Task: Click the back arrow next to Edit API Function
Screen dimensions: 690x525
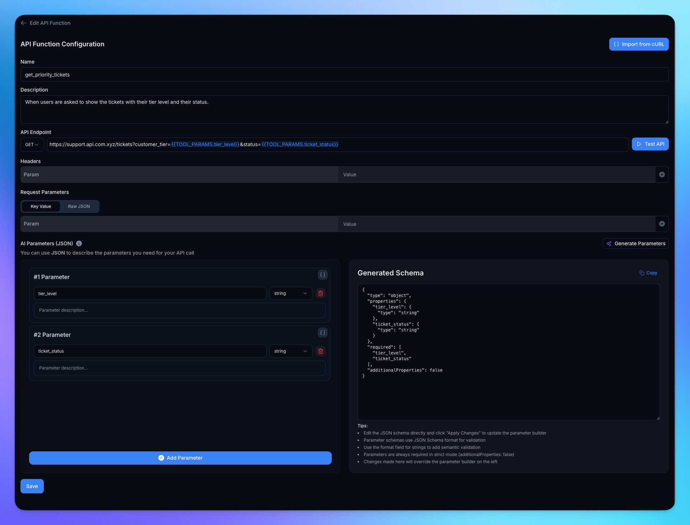Action: coord(24,23)
